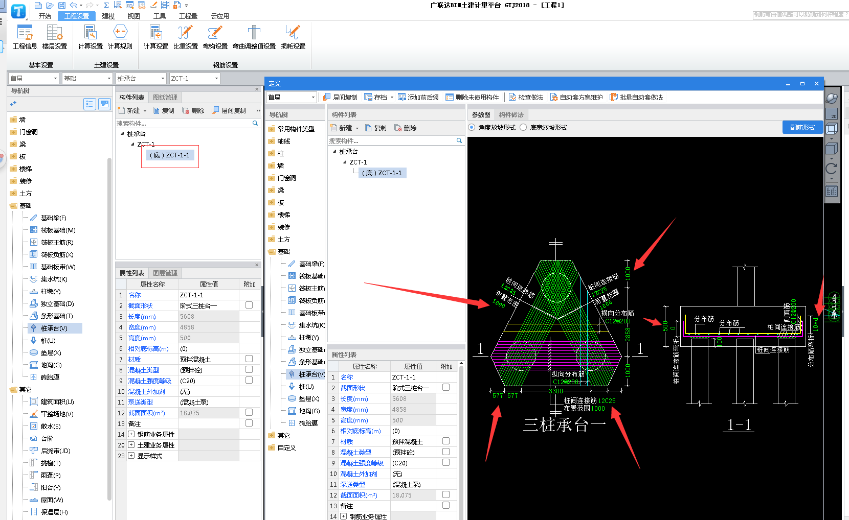
Task: Open the 首层 floor dropdown in main window
Action: coord(34,78)
